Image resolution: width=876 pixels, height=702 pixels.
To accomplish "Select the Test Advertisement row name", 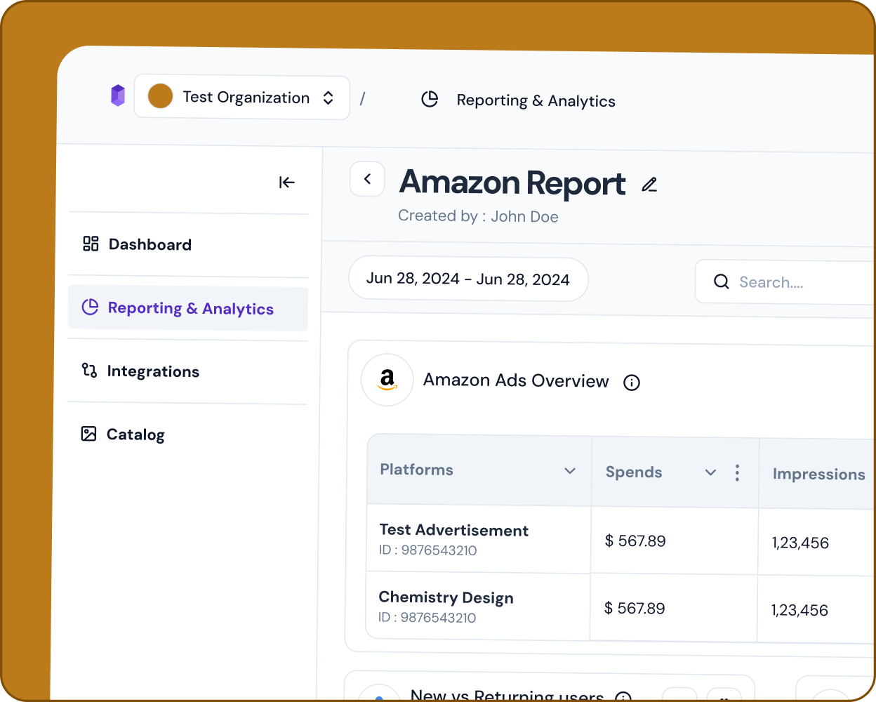I will click(453, 530).
